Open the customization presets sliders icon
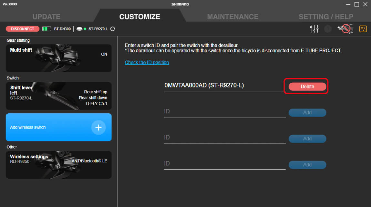 314,29
